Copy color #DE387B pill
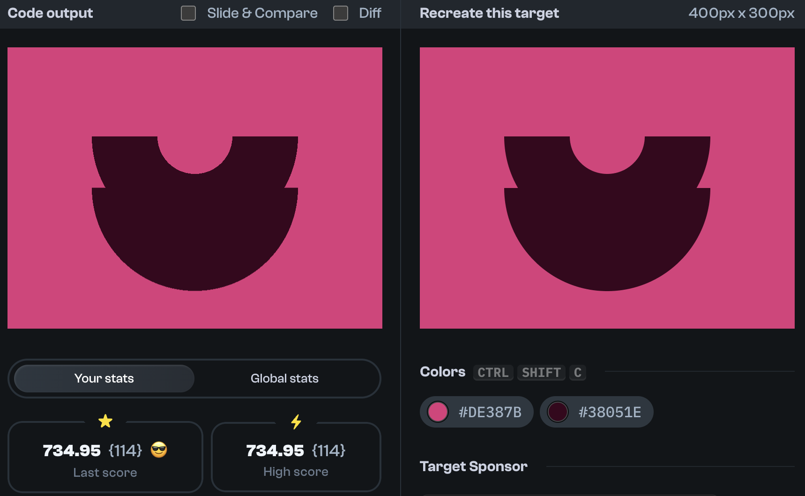Viewport: 805px width, 496px height. (x=477, y=412)
